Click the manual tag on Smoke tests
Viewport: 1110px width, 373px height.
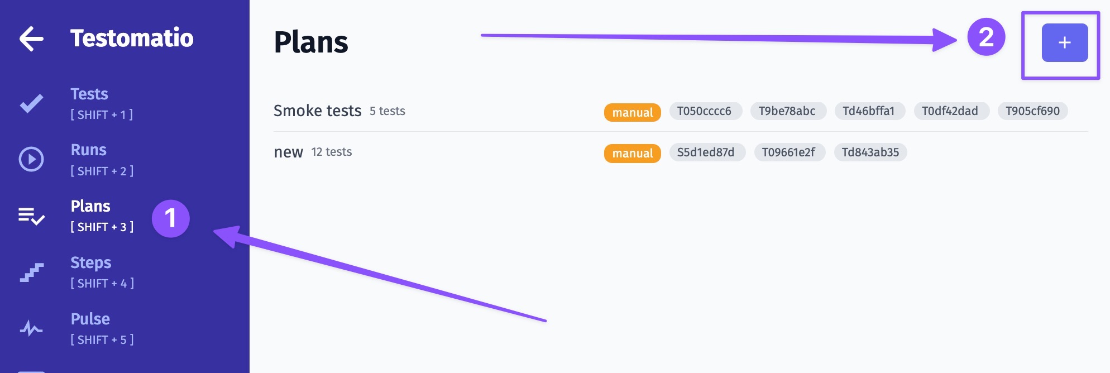point(632,112)
